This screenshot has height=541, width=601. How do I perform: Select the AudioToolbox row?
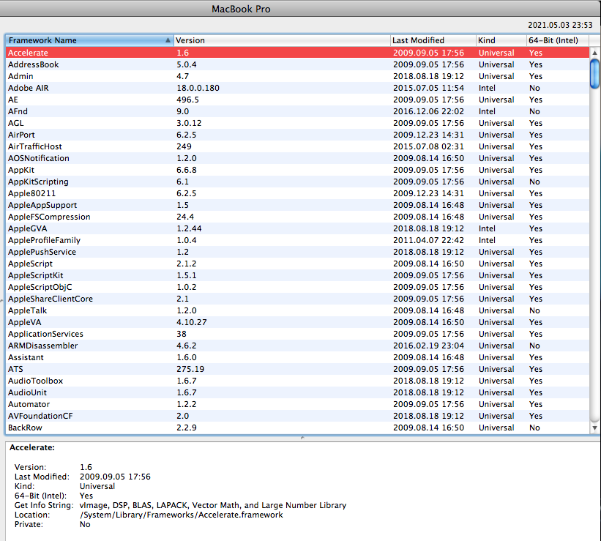coord(297,381)
